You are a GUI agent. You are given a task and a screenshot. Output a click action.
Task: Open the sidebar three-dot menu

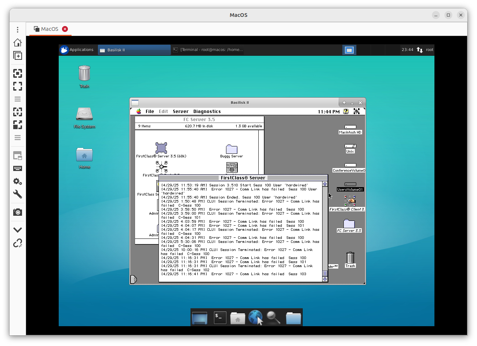pyautogui.click(x=18, y=29)
